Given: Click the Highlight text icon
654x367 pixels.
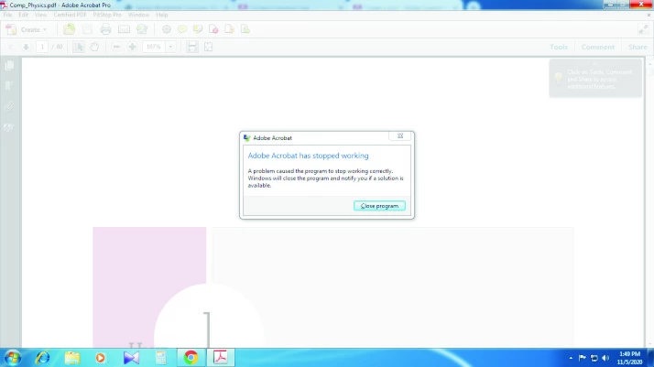Looking at the screenshot, I should [198, 29].
